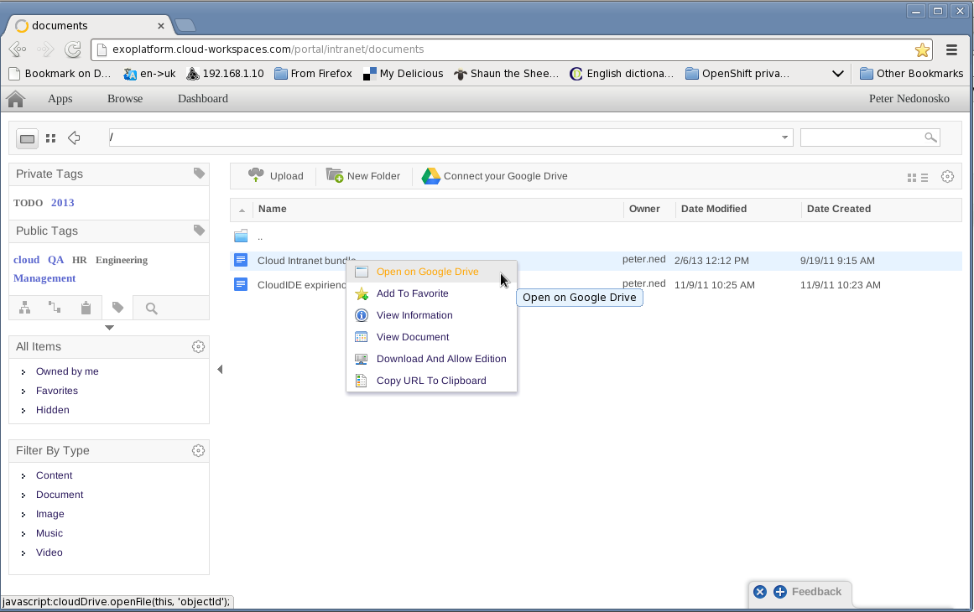Click New Folder button

point(362,176)
